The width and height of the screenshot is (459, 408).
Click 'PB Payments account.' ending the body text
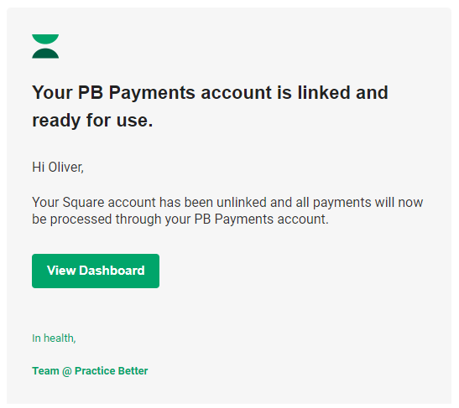click(x=262, y=219)
